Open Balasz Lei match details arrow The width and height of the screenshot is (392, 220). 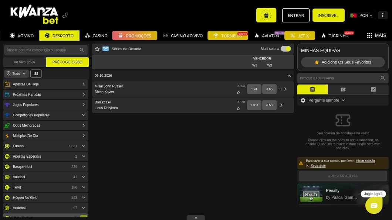(x=281, y=105)
